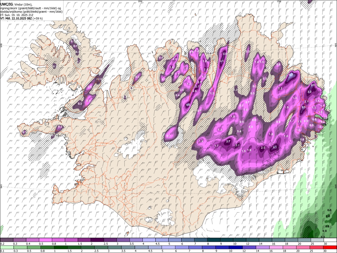Click the '20W' longitude label
337x253 pixels.
pos(140,1)
